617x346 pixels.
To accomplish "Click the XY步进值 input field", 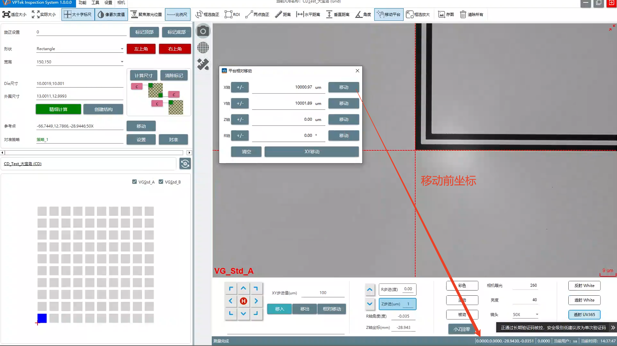I will click(323, 293).
